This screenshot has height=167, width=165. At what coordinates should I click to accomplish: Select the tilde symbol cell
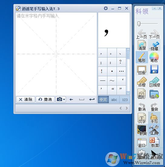[112, 80]
